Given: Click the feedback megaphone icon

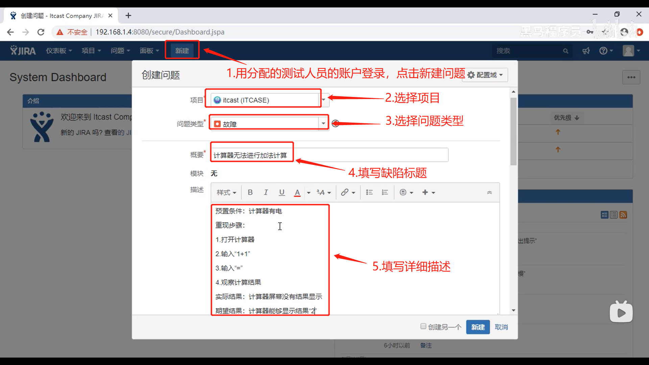Looking at the screenshot, I should coord(586,51).
